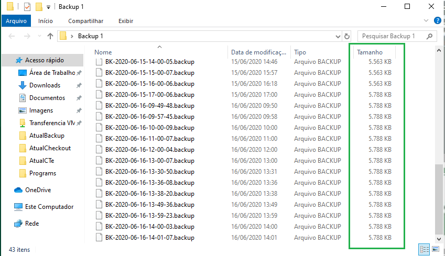Switch to the Compartilhar tab

[x=86, y=21]
